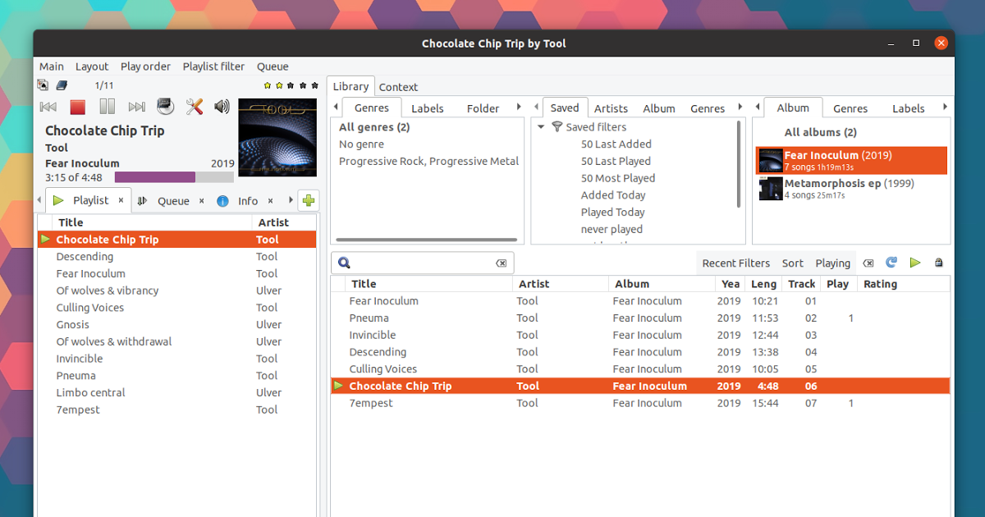The image size is (985, 517).
Task: Collapse the Saved filters tree node
Action: click(541, 127)
